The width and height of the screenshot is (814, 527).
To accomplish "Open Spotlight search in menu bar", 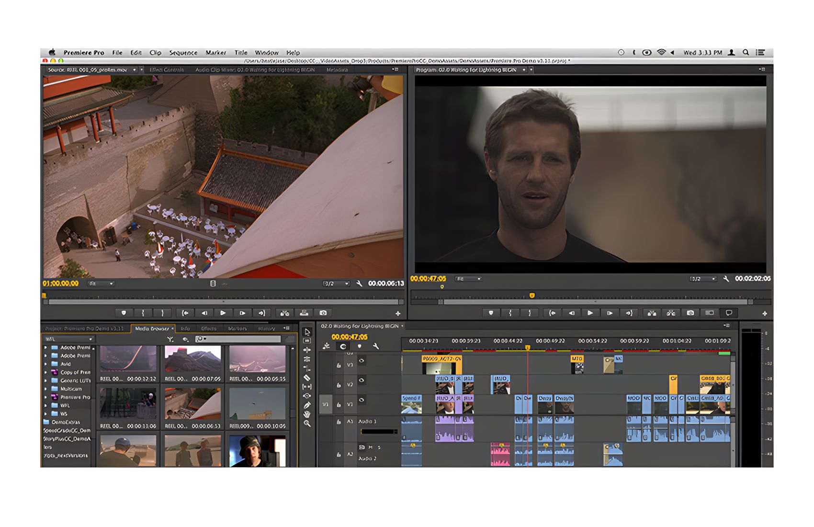I will coord(746,53).
